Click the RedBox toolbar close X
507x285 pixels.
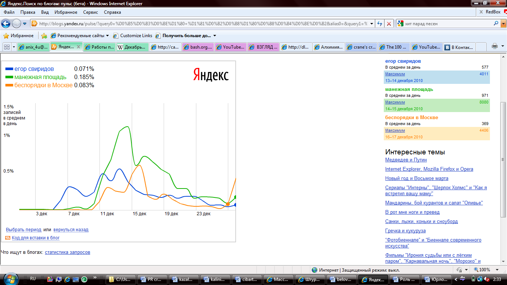481,12
